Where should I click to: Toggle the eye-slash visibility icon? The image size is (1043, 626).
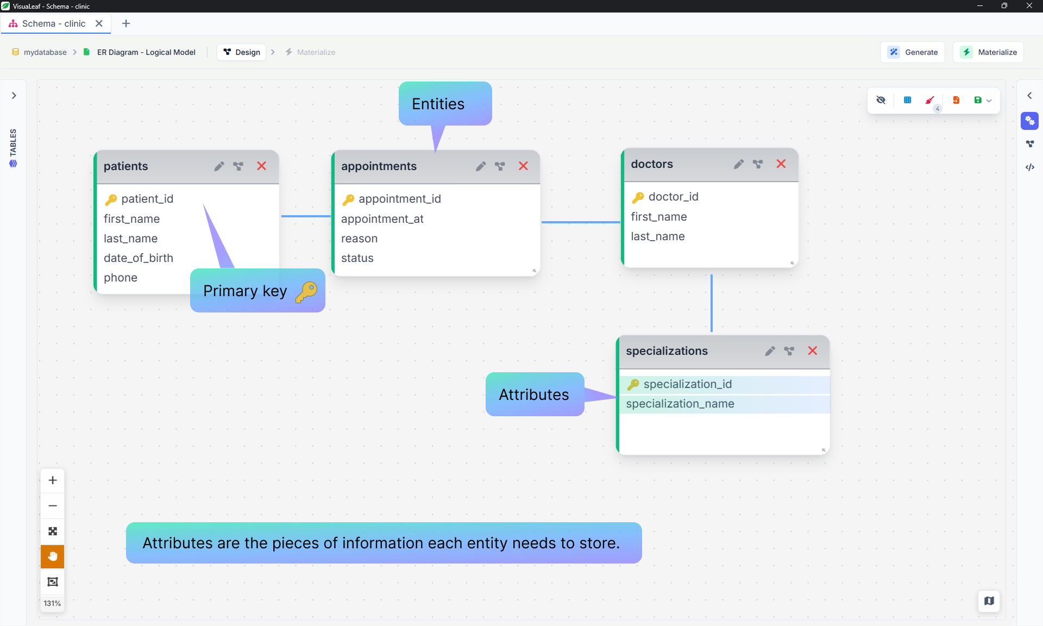[x=881, y=100]
